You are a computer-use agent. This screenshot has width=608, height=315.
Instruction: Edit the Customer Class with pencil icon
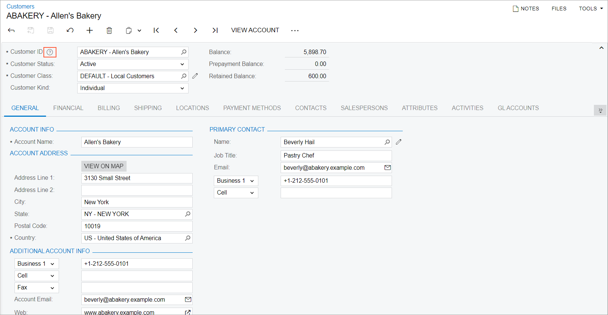pyautogui.click(x=195, y=76)
